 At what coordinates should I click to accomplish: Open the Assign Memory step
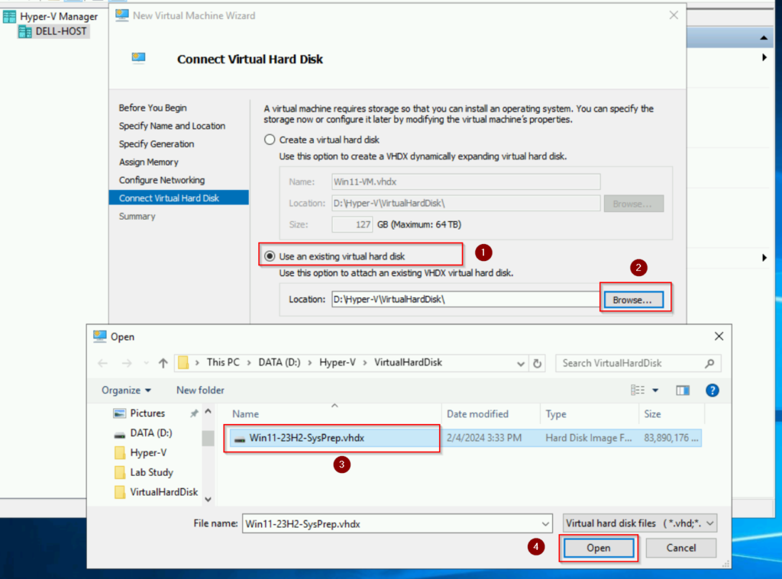(x=149, y=162)
